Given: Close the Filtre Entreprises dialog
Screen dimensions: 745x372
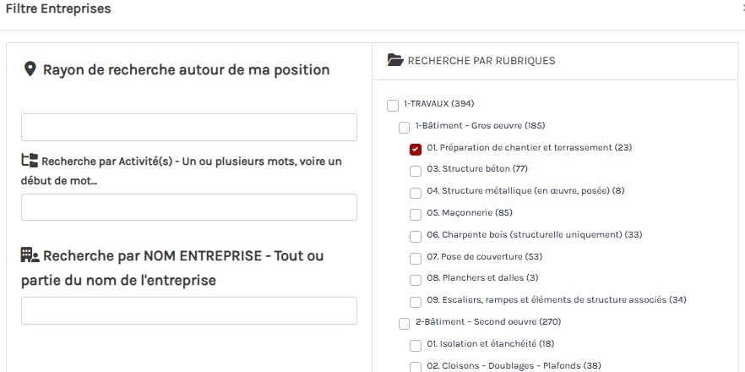Looking at the screenshot, I should point(742,8).
